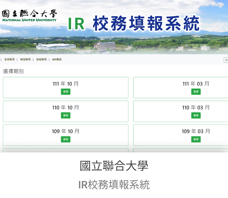Click the 111 年 10 月 period label
This screenshot has height=198, width=228.
(66, 84)
